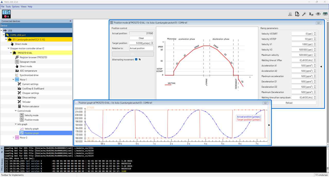Open Datagram mode tool
The height and width of the screenshot is (177, 329).
point(28,62)
